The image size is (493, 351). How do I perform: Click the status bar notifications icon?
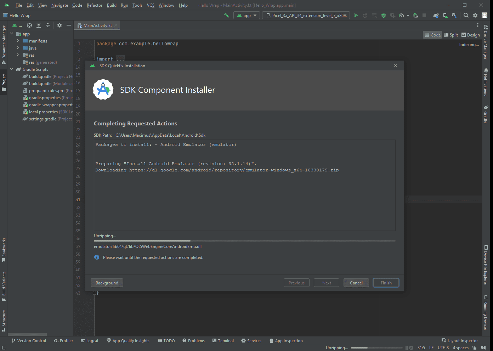pos(484,348)
